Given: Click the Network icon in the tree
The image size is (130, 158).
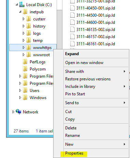Looking at the screenshot, I should click(x=18, y=112).
